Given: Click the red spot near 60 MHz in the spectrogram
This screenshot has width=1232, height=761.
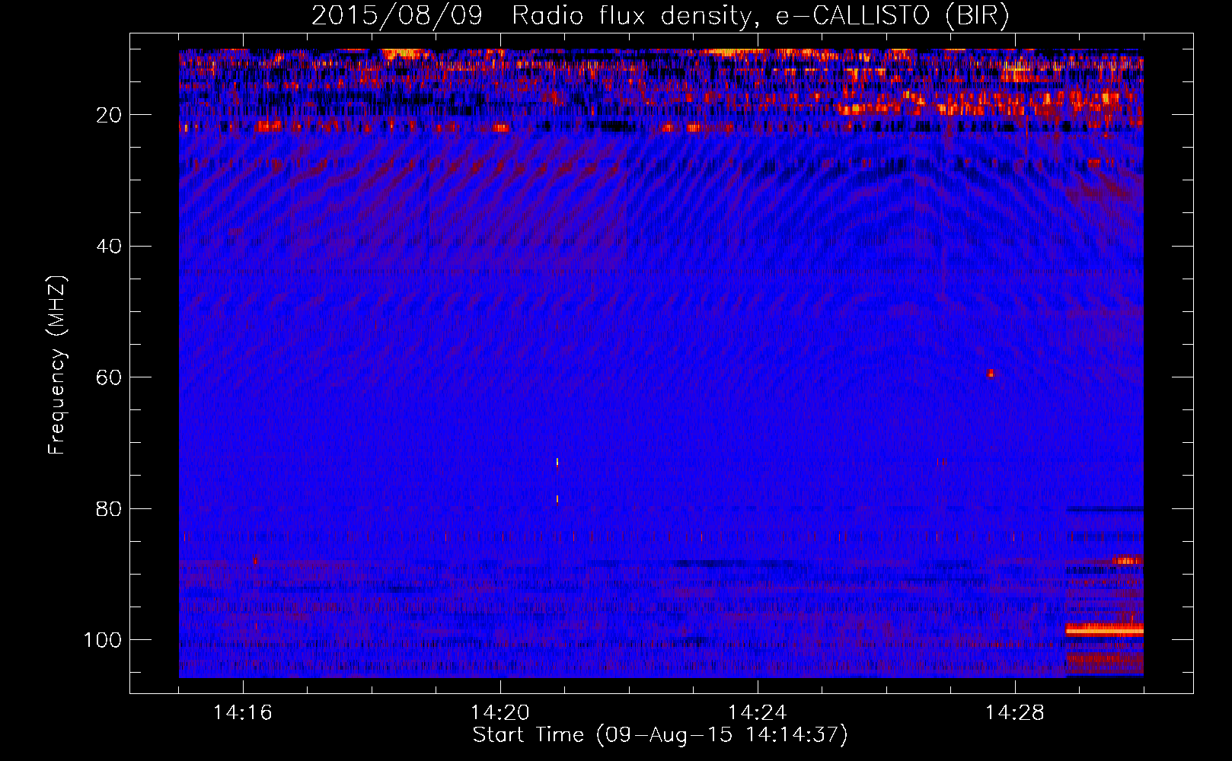Looking at the screenshot, I should (990, 374).
